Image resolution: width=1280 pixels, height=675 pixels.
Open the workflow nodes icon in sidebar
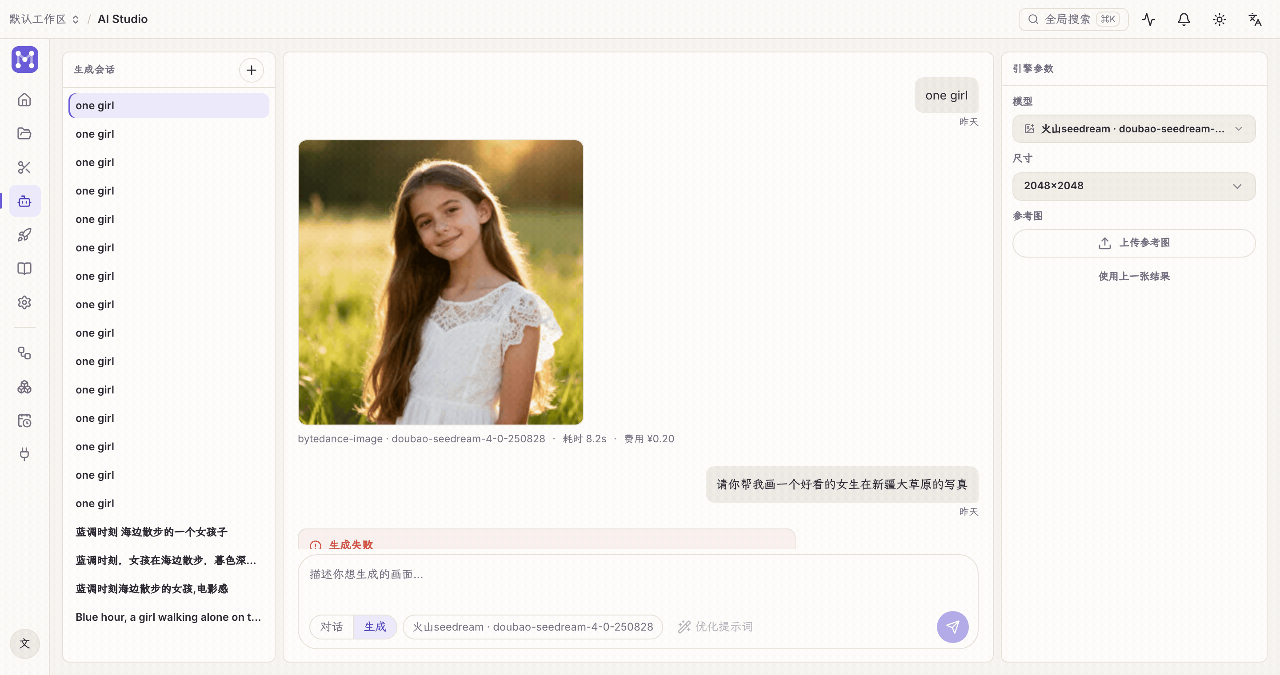[24, 353]
